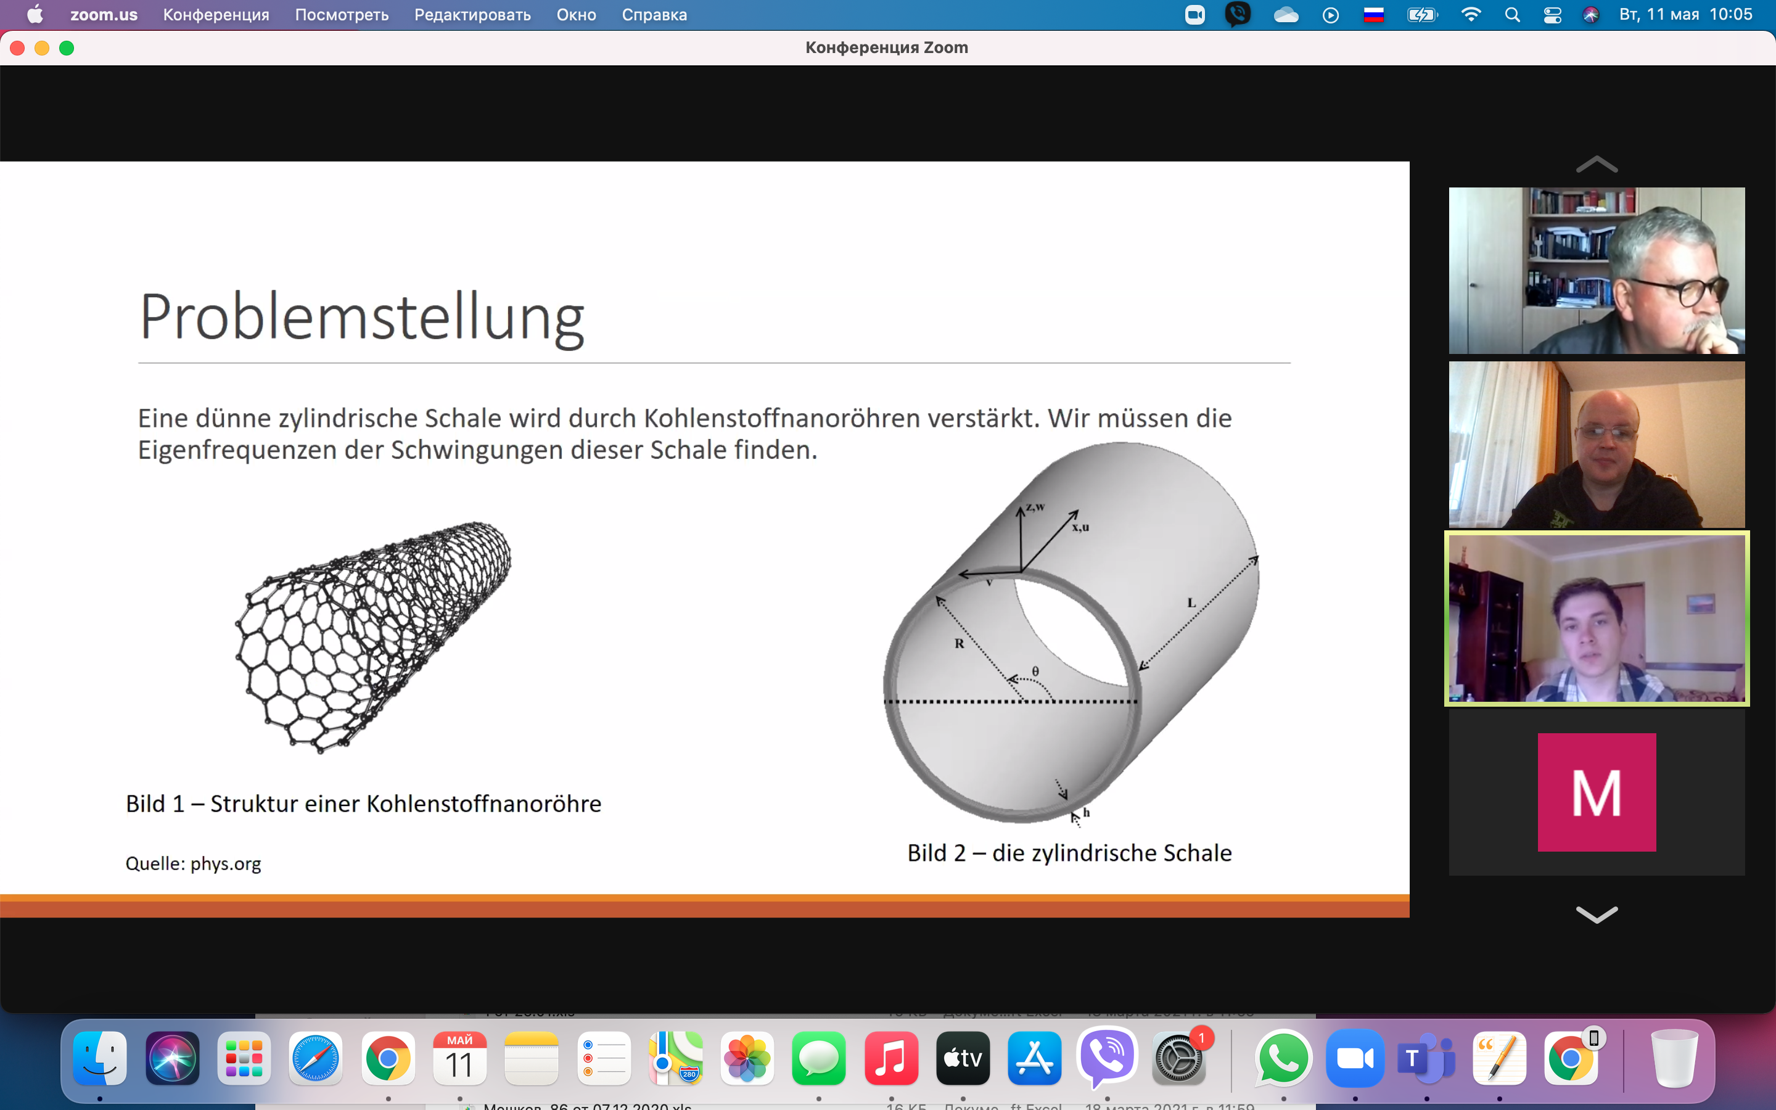The width and height of the screenshot is (1776, 1110).
Task: Show previous participants with up chevron
Action: click(x=1596, y=165)
